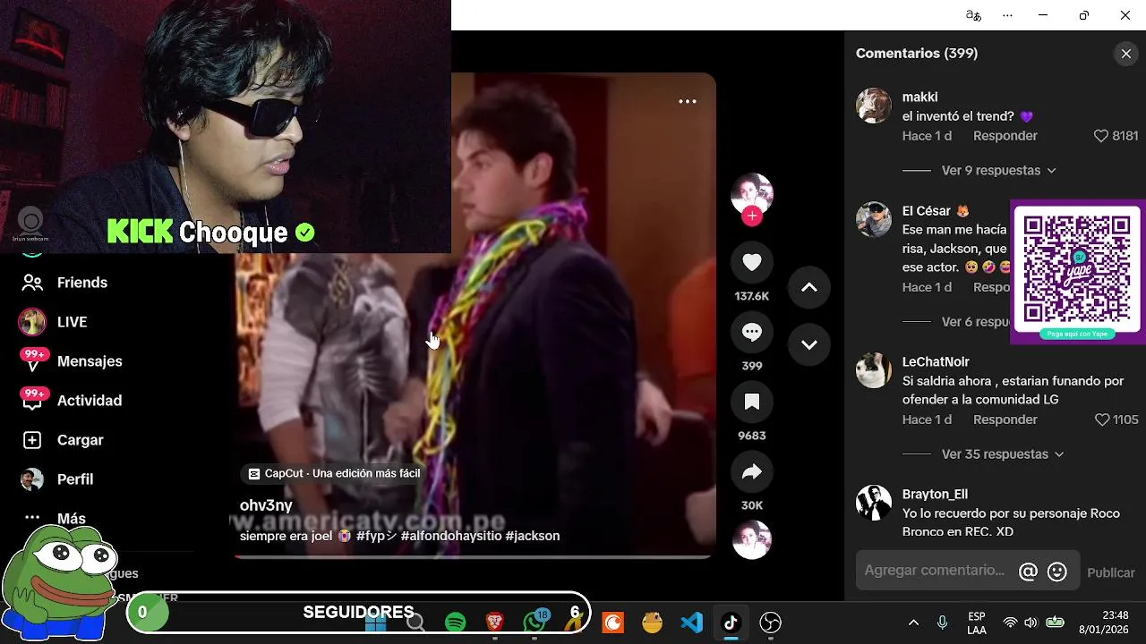The width and height of the screenshot is (1146, 644).
Task: Open LeChatNoir's profile avatar
Action: [x=874, y=370]
